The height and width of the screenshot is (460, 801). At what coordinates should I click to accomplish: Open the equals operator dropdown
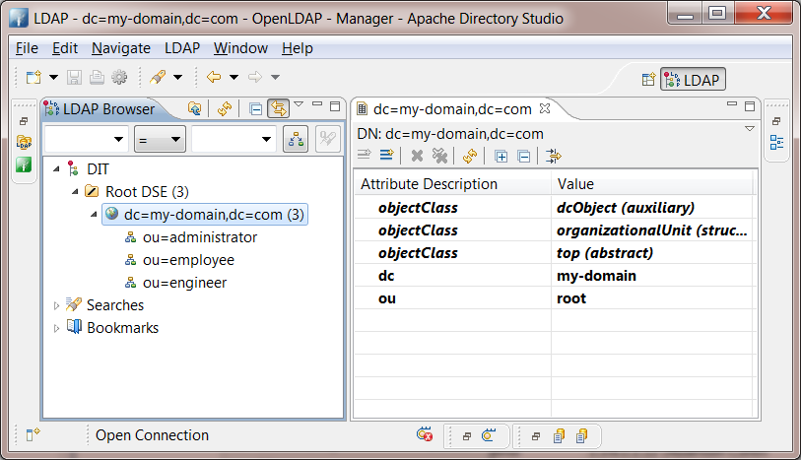coord(160,139)
